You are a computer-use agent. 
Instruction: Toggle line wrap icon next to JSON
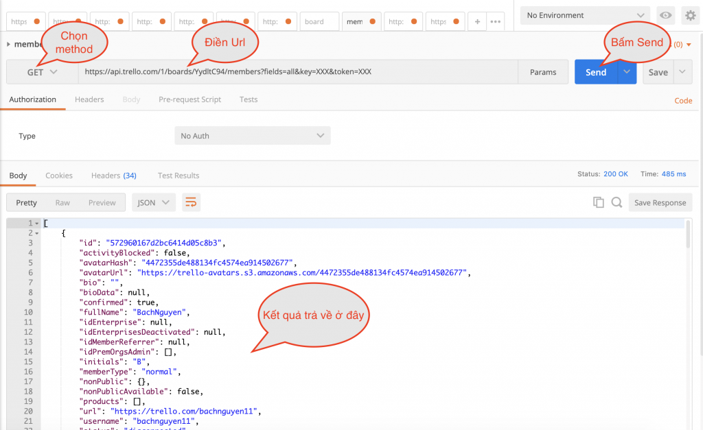point(192,202)
